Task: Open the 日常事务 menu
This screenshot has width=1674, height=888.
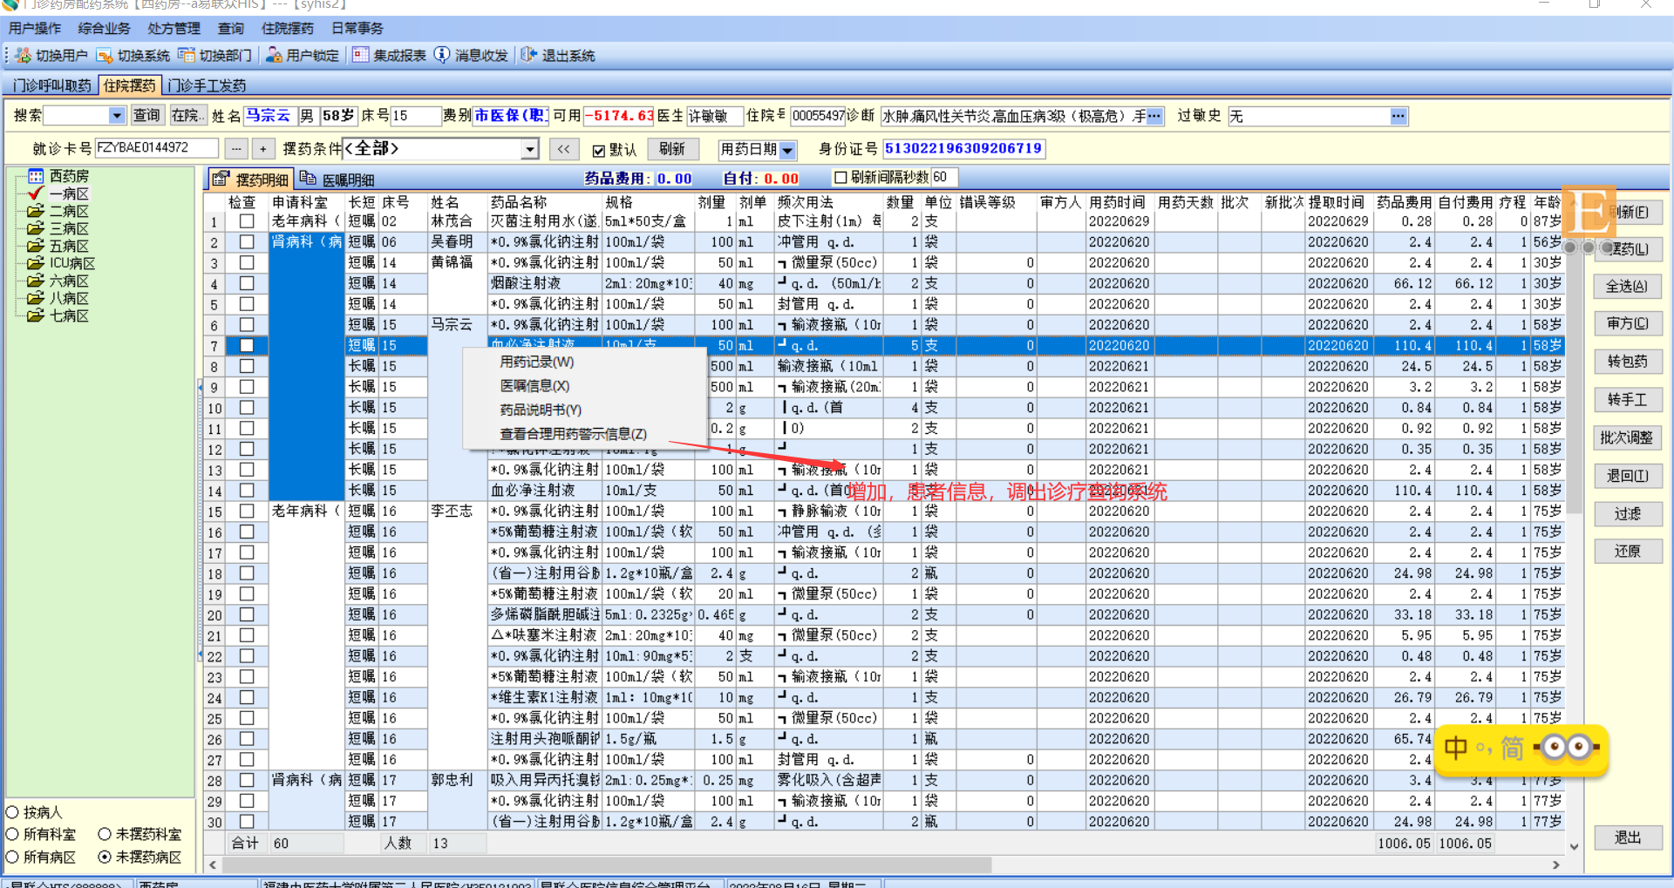Action: [357, 29]
